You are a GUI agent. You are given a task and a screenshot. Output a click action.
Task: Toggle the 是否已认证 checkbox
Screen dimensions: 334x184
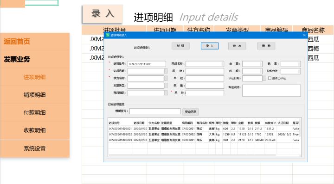click(x=270, y=78)
